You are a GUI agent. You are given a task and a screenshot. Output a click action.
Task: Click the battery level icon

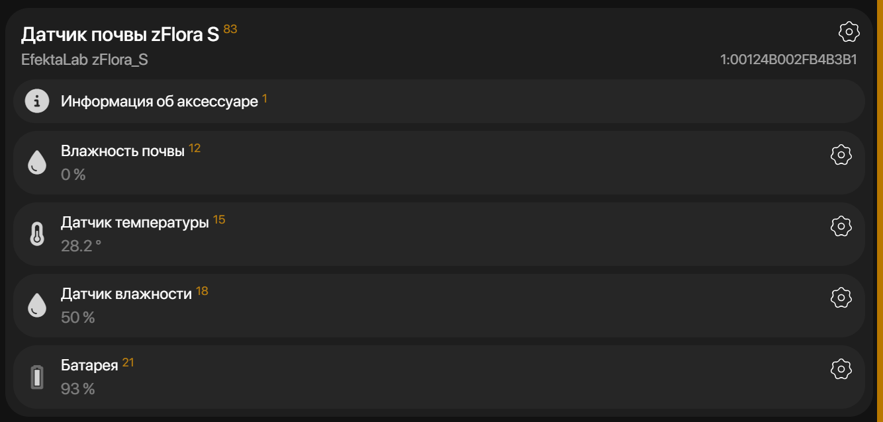pos(37,377)
